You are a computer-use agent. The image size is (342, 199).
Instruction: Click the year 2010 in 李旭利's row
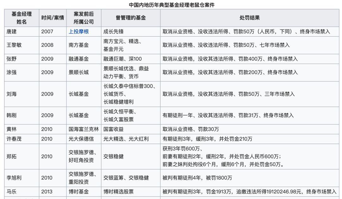tap(47, 178)
